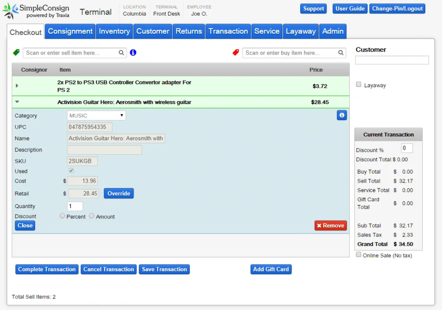Click the Consignor column header
The height and width of the screenshot is (310, 442).
pyautogui.click(x=34, y=70)
